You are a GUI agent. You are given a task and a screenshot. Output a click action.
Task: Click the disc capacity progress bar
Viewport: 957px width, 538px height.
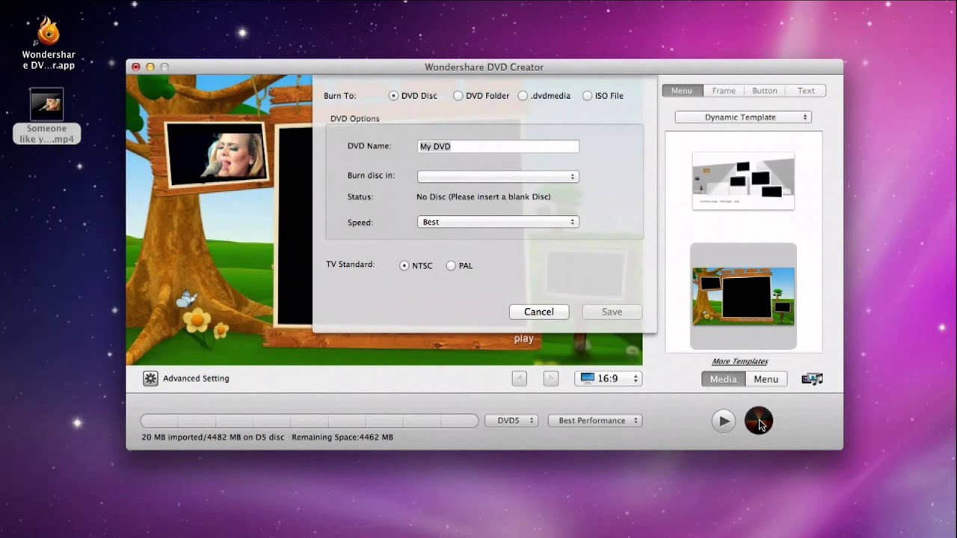tap(310, 421)
